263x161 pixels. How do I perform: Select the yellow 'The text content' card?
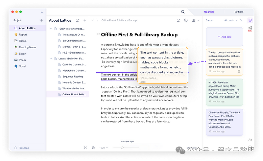coord(225,62)
